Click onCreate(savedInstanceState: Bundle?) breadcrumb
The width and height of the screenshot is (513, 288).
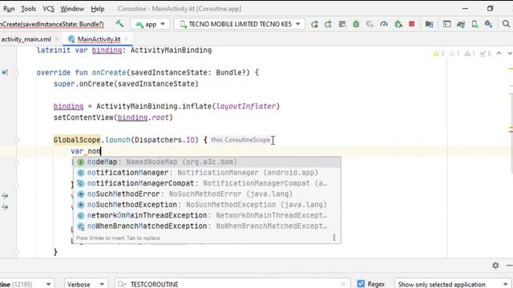[x=51, y=24]
